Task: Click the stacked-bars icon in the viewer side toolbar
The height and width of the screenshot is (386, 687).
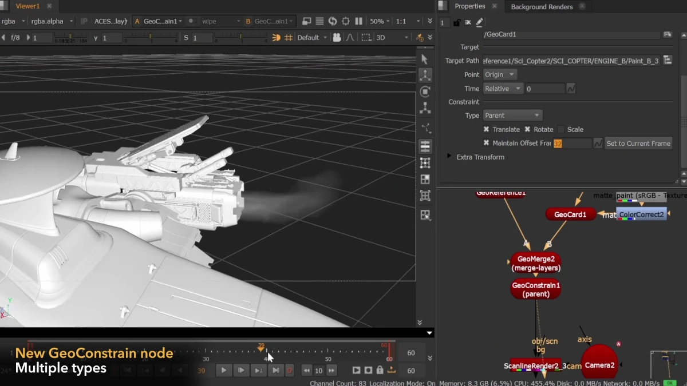Action: 425,146
